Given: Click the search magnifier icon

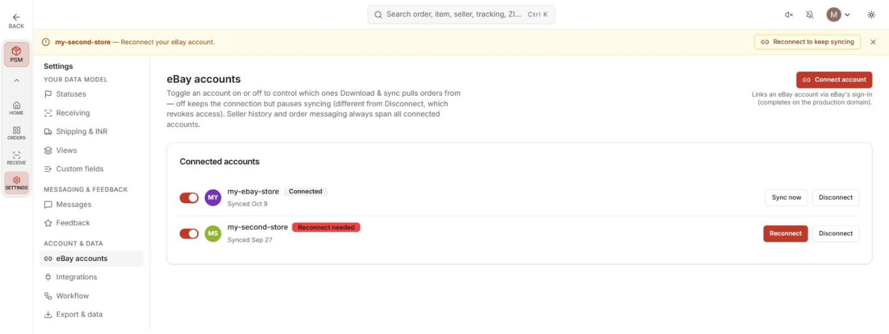Looking at the screenshot, I should 378,15.
